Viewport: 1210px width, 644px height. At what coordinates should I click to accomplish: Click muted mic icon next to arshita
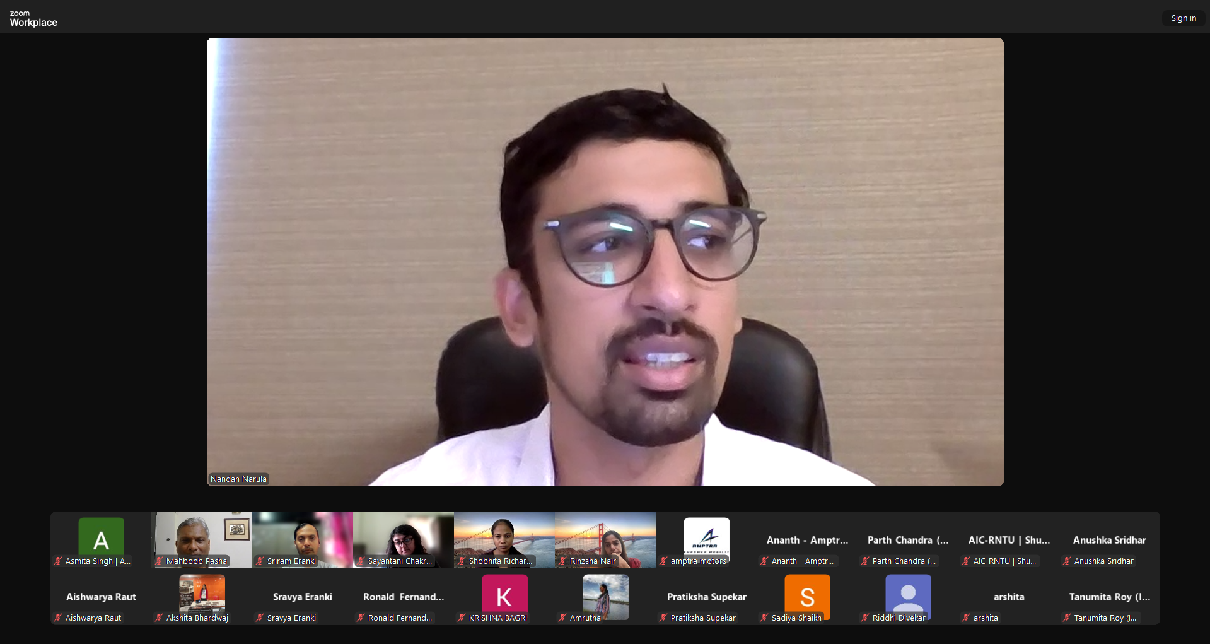coord(966,618)
